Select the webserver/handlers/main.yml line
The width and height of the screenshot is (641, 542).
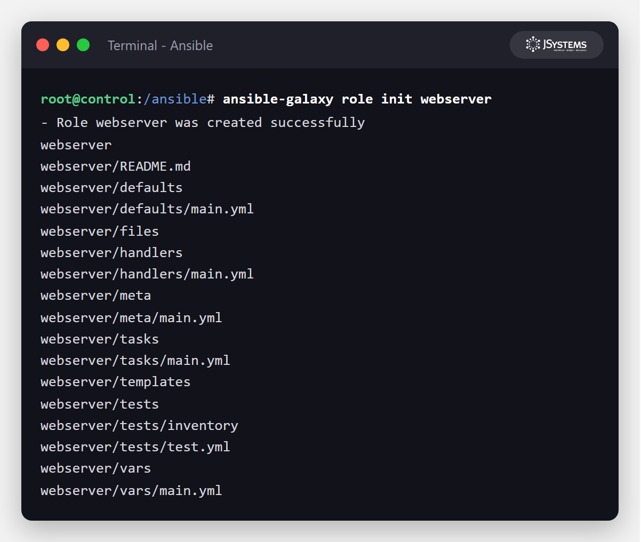click(x=147, y=274)
